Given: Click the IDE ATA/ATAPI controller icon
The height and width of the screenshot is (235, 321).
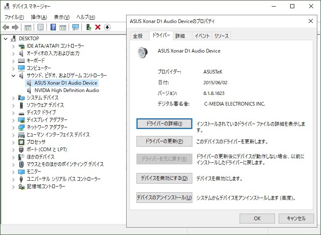Looking at the screenshot, I should 21,46.
